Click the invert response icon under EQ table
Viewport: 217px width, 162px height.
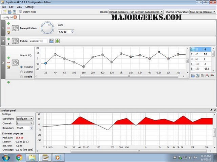[202, 76]
